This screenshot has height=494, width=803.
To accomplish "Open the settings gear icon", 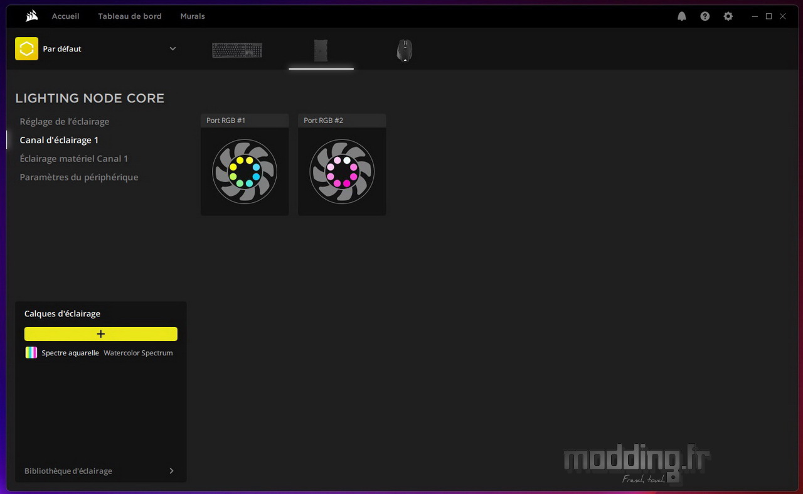I will (728, 16).
